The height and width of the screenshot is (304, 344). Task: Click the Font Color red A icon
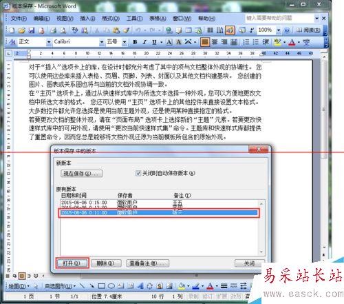pos(292,42)
